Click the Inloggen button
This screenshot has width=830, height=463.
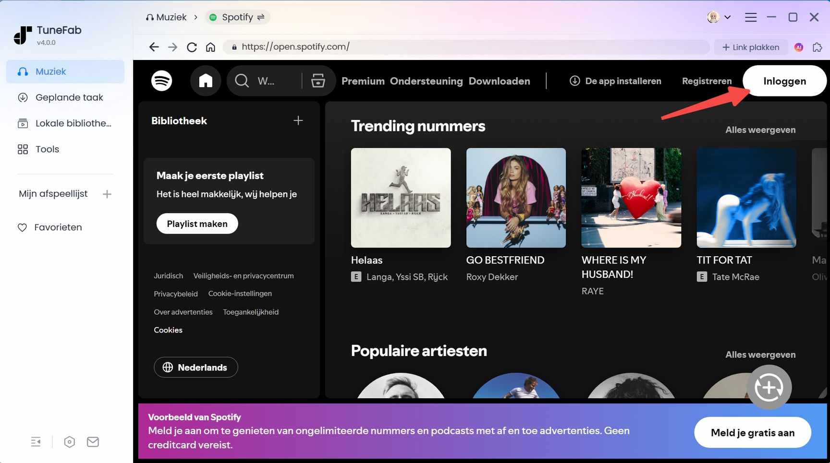tap(785, 81)
